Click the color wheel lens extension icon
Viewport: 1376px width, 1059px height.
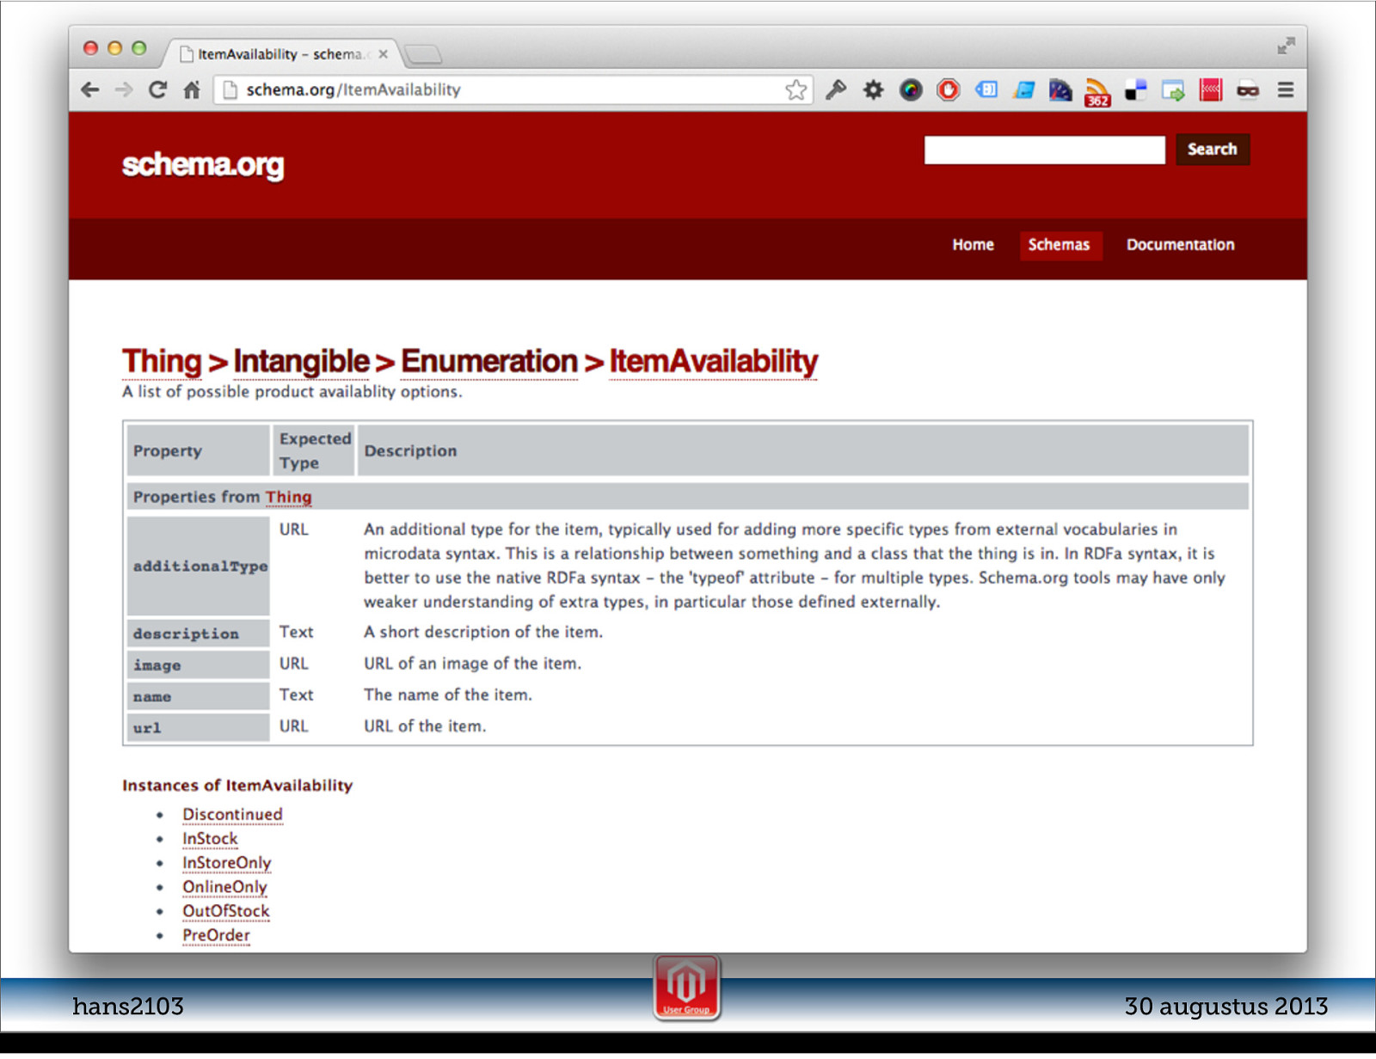pos(911,89)
